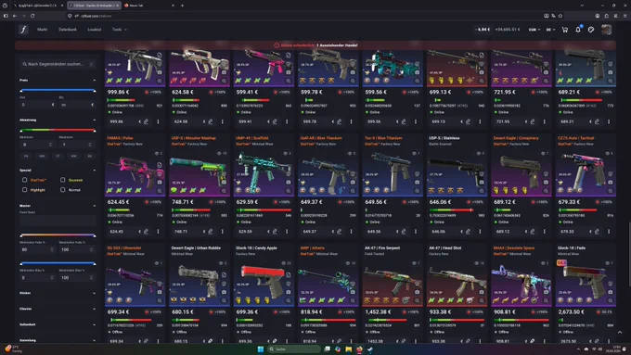Bookmark this page using the star icon
This screenshot has width=631, height=355.
tap(560, 16)
